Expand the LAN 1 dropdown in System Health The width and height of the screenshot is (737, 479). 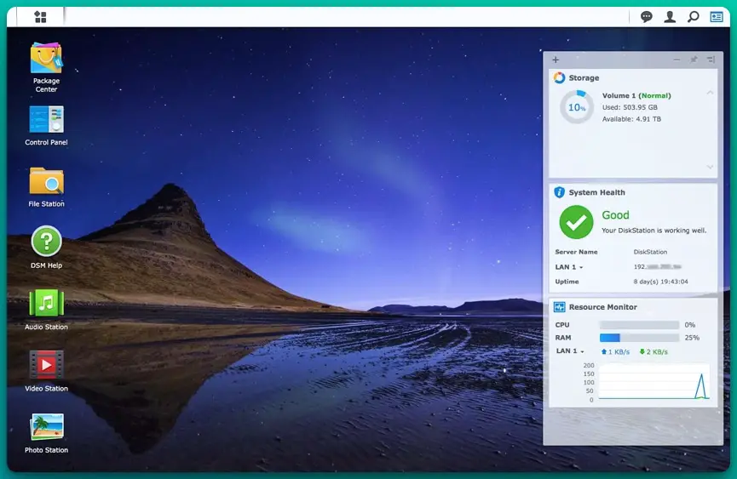click(569, 267)
